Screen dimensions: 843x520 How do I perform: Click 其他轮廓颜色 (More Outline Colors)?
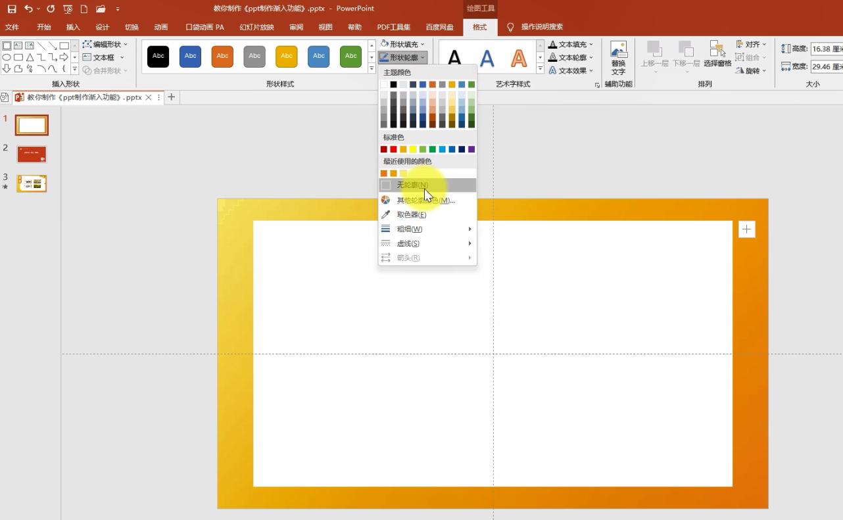pos(426,200)
